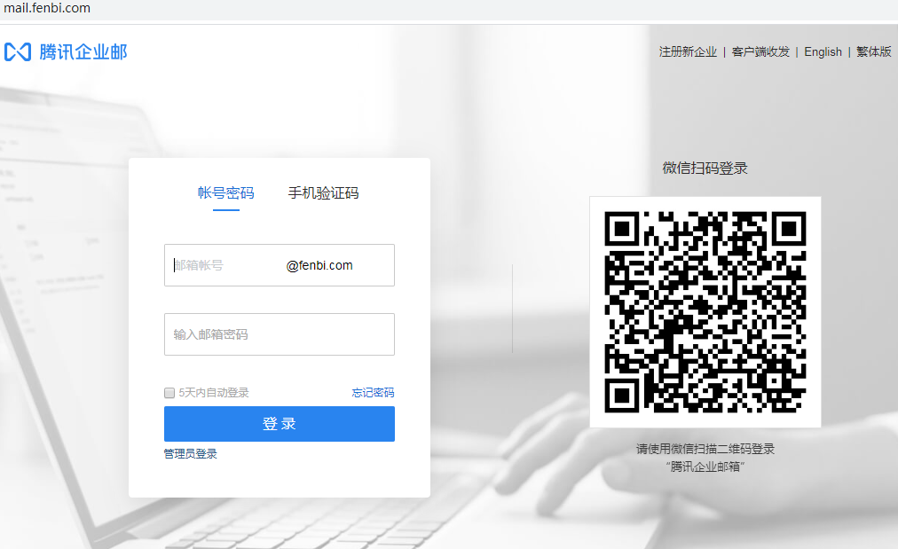Screen dimensions: 898x549
Task: Switch to the 手机验证码 tab
Action: (323, 192)
